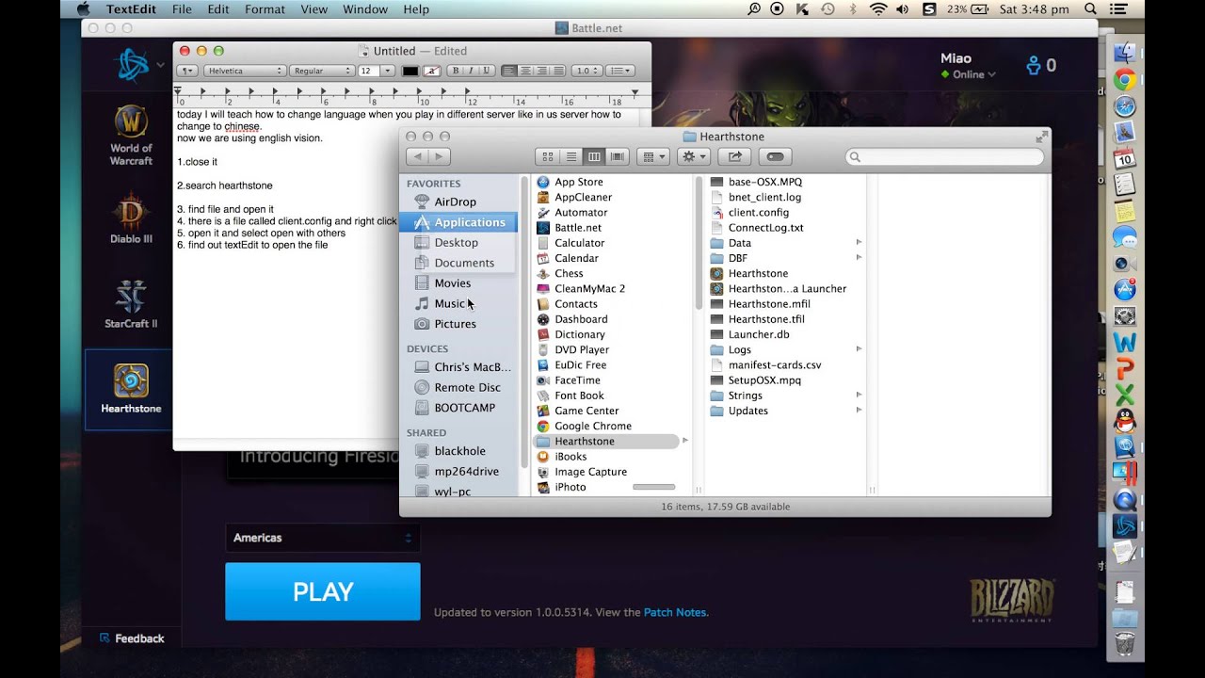Open paragraph styles dropdown in TextEdit
Screen dimensions: 1205x678
[187, 71]
